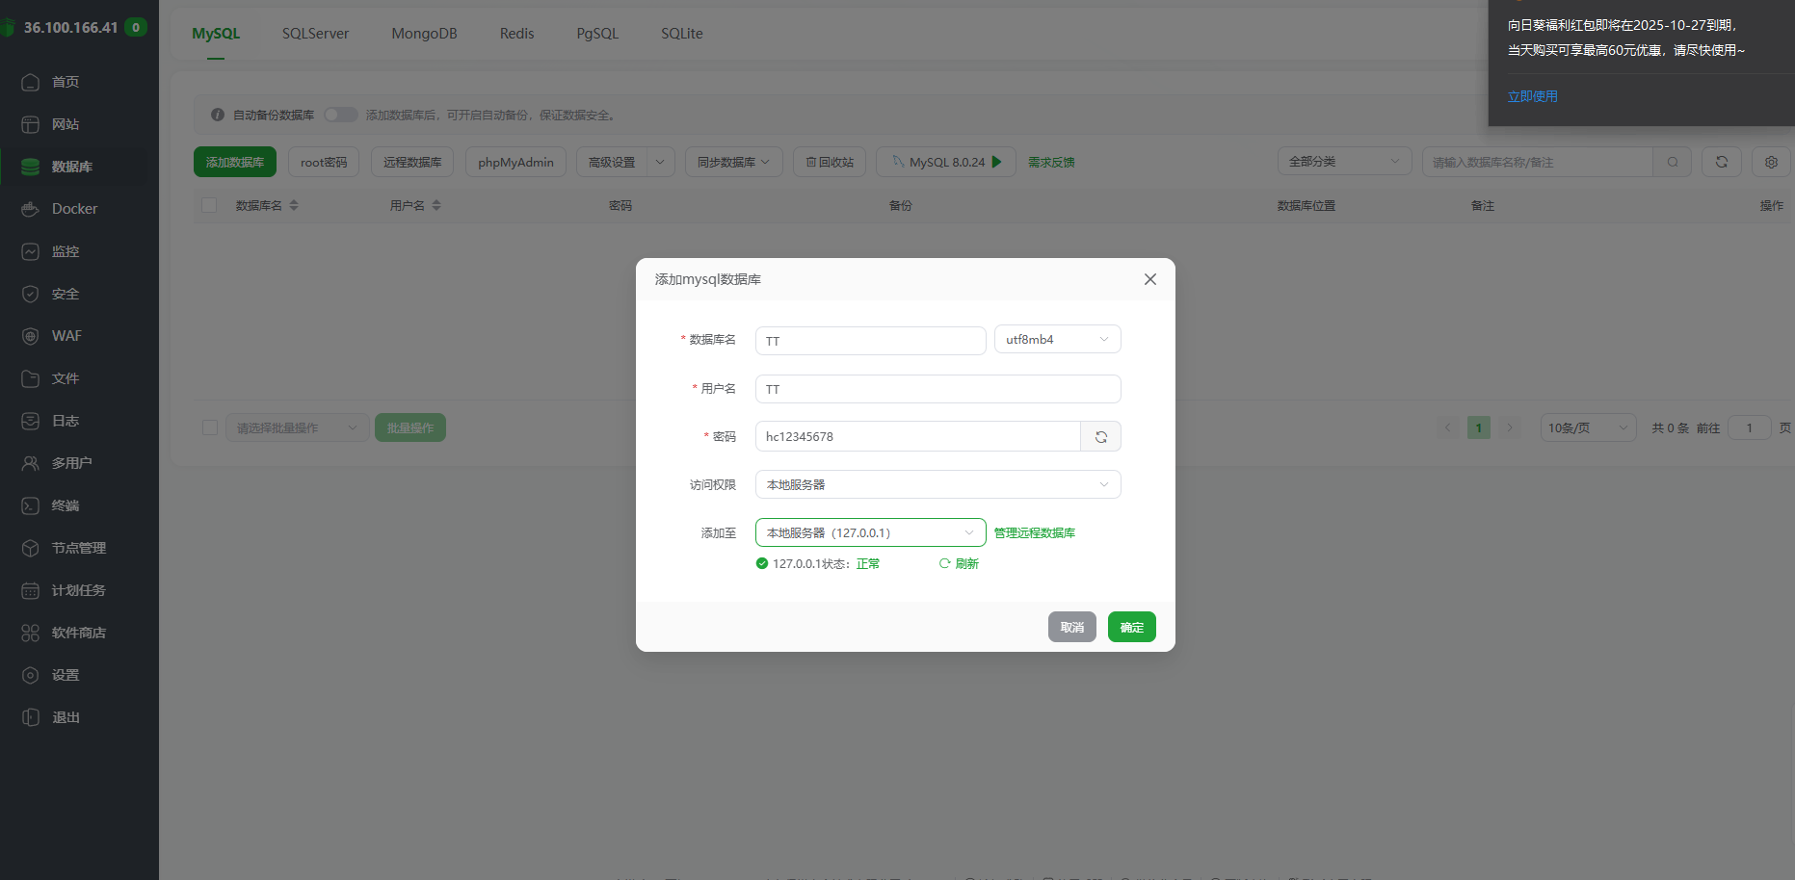Open 管理远程数据库 remote database link
The height and width of the screenshot is (880, 1795).
pyautogui.click(x=1034, y=531)
